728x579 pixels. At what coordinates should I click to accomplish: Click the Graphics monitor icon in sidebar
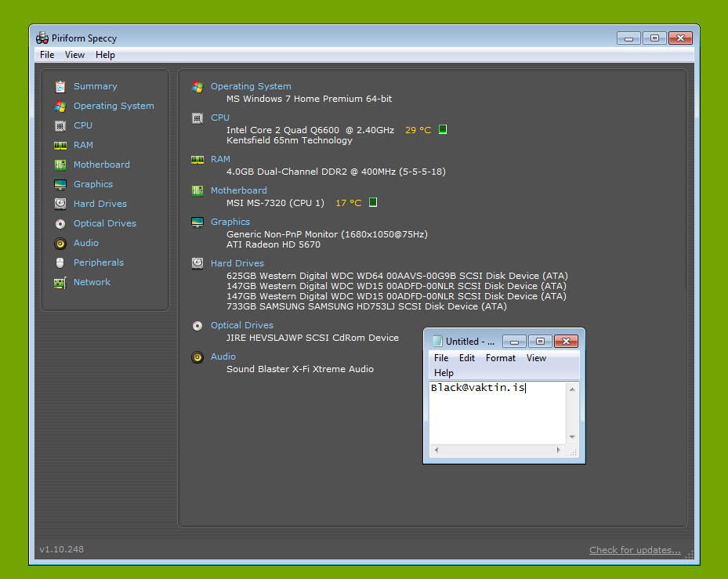(60, 184)
